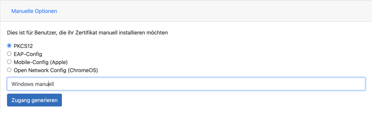Choose the EAP-Config radio button
Viewport: 372px width, 113px height.
[x=9, y=54]
